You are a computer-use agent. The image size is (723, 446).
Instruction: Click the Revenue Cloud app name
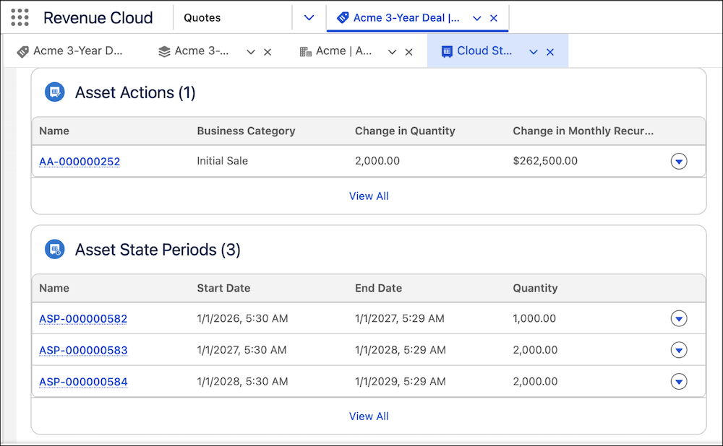click(x=98, y=17)
